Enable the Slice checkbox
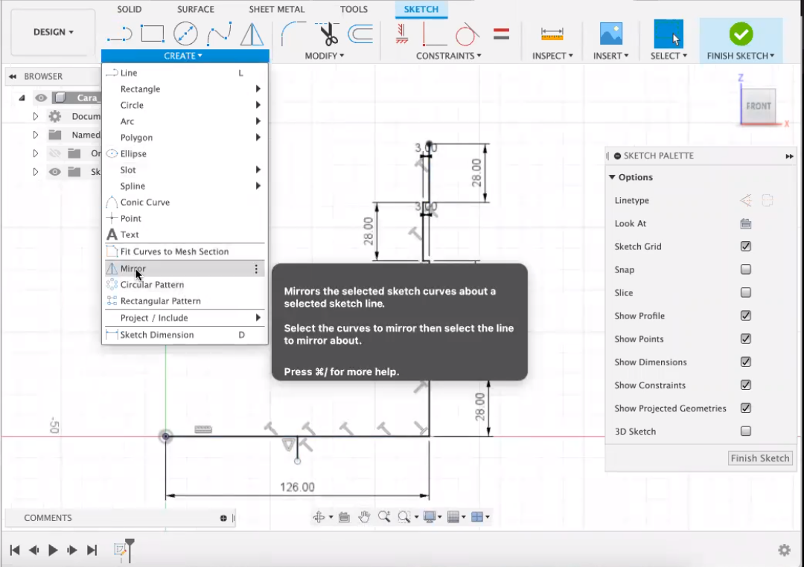804x567 pixels. point(745,292)
